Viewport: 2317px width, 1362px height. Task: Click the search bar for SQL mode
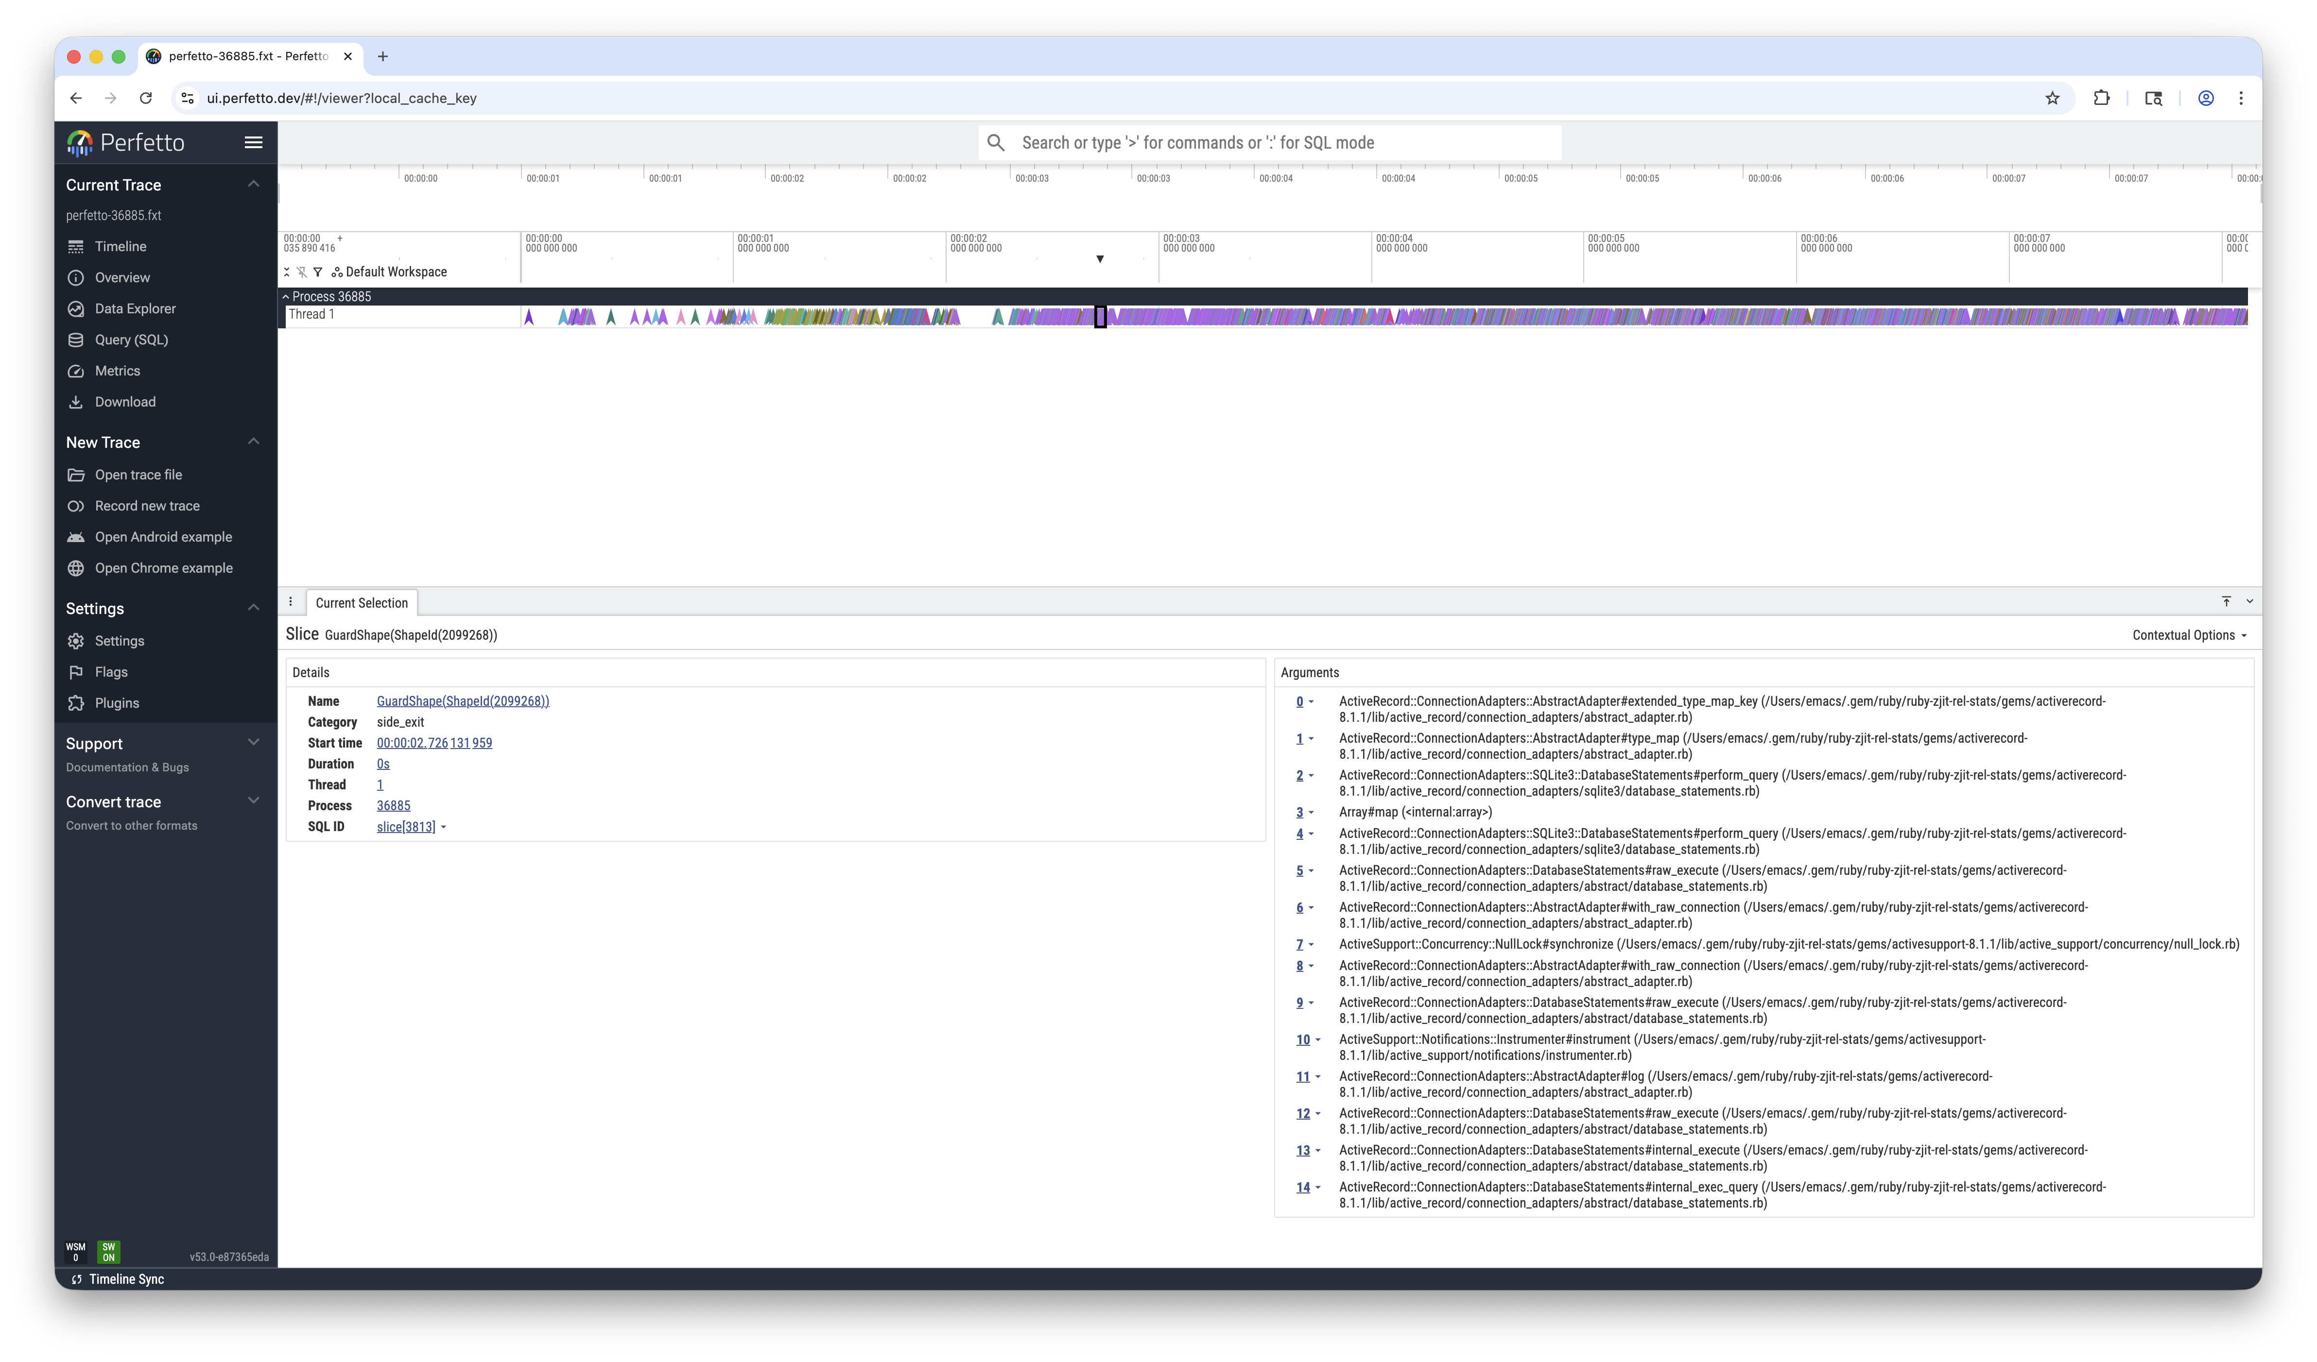(1269, 142)
